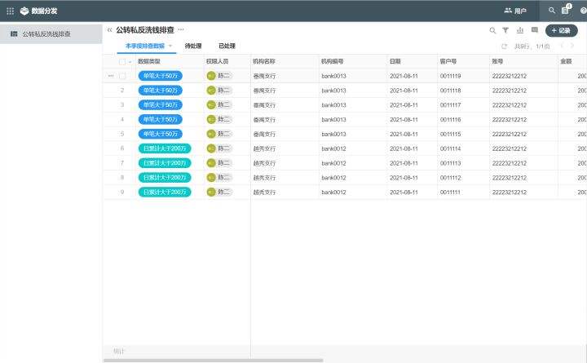Collapse sidebar with double chevron icon
Viewport: 587px width, 363px height.
[x=110, y=30]
